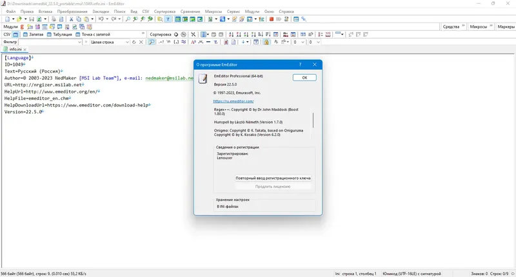Click the Open file folder icon
Image resolution: width=516 pixels, height=277 pixels.
coord(19,19)
